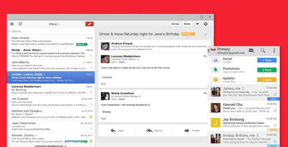Open account switcher at the inbox bottom
The height and width of the screenshot is (147, 288).
coord(51,146)
